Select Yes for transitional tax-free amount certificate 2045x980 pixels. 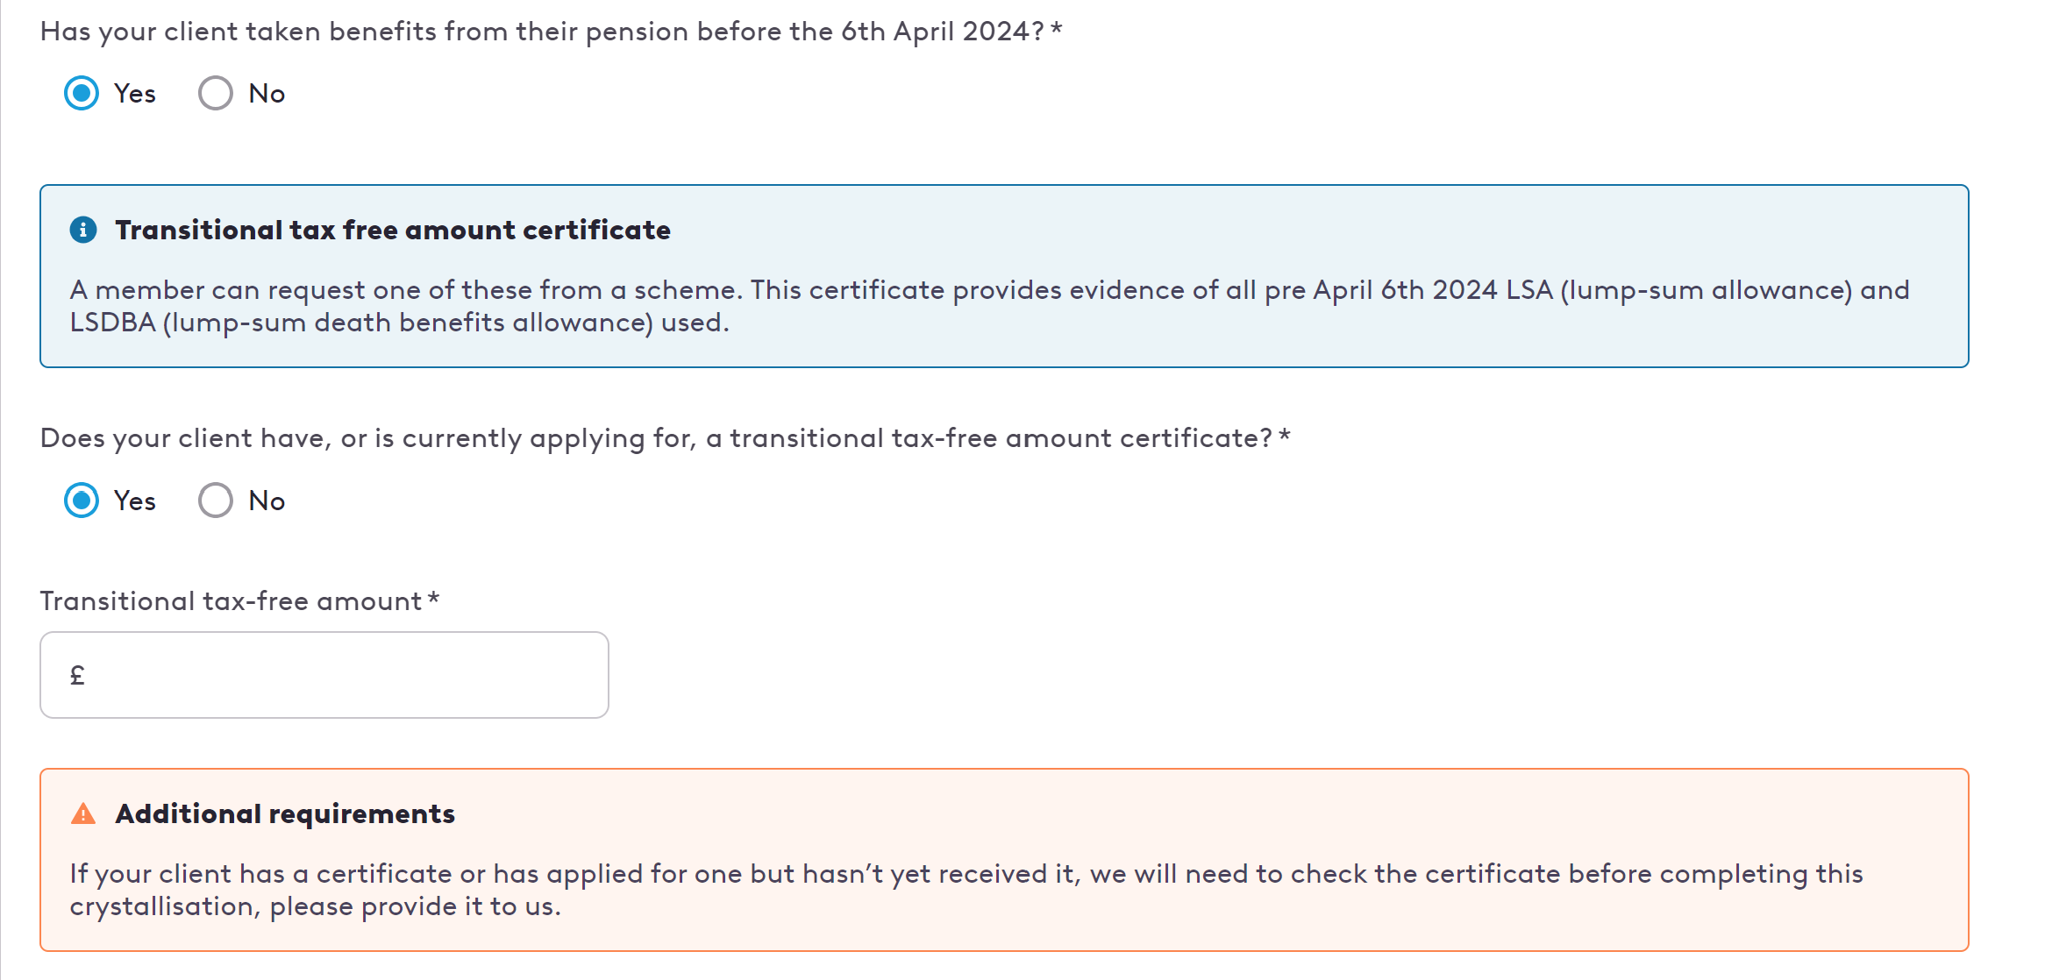point(82,501)
